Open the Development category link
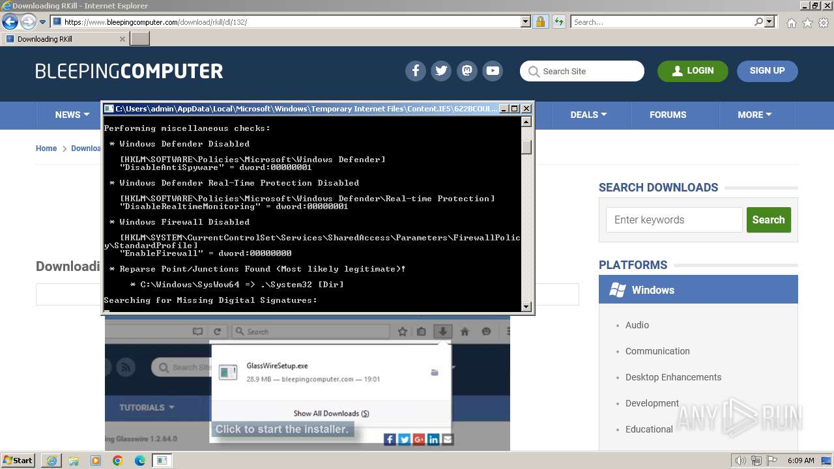 coord(652,403)
